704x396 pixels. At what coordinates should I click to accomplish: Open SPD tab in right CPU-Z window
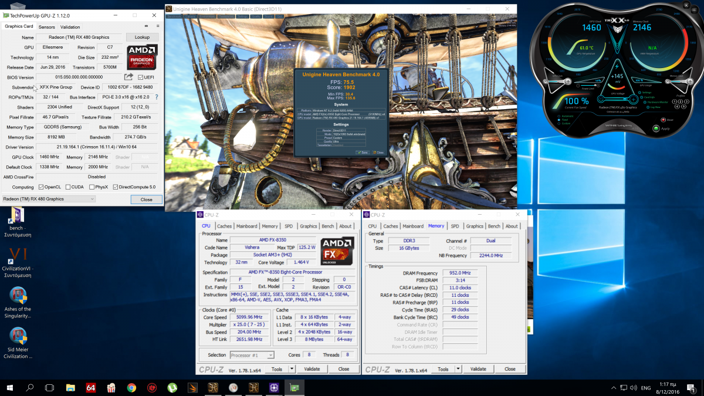click(455, 226)
